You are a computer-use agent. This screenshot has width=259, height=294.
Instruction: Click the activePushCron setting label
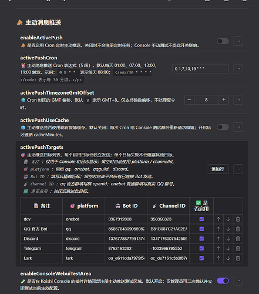click(39, 58)
